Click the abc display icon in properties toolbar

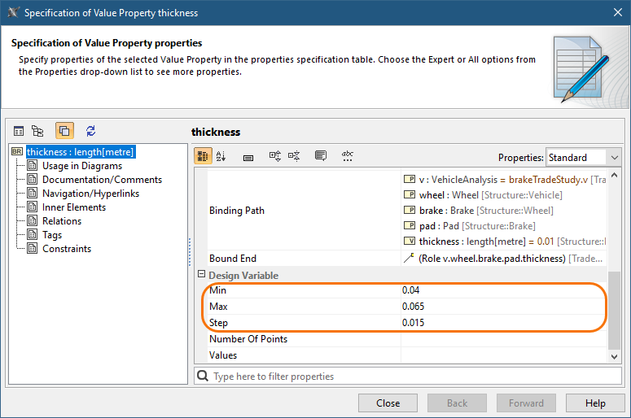tap(348, 156)
